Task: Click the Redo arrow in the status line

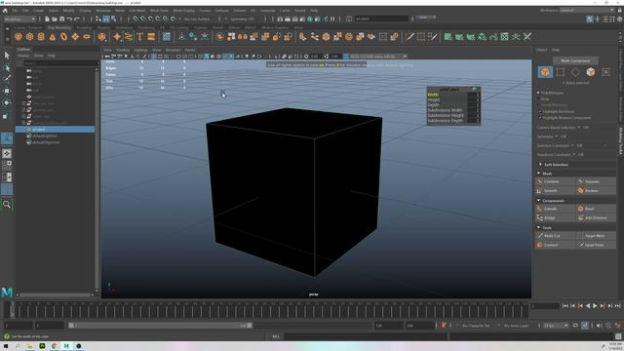Action: pyautogui.click(x=77, y=19)
